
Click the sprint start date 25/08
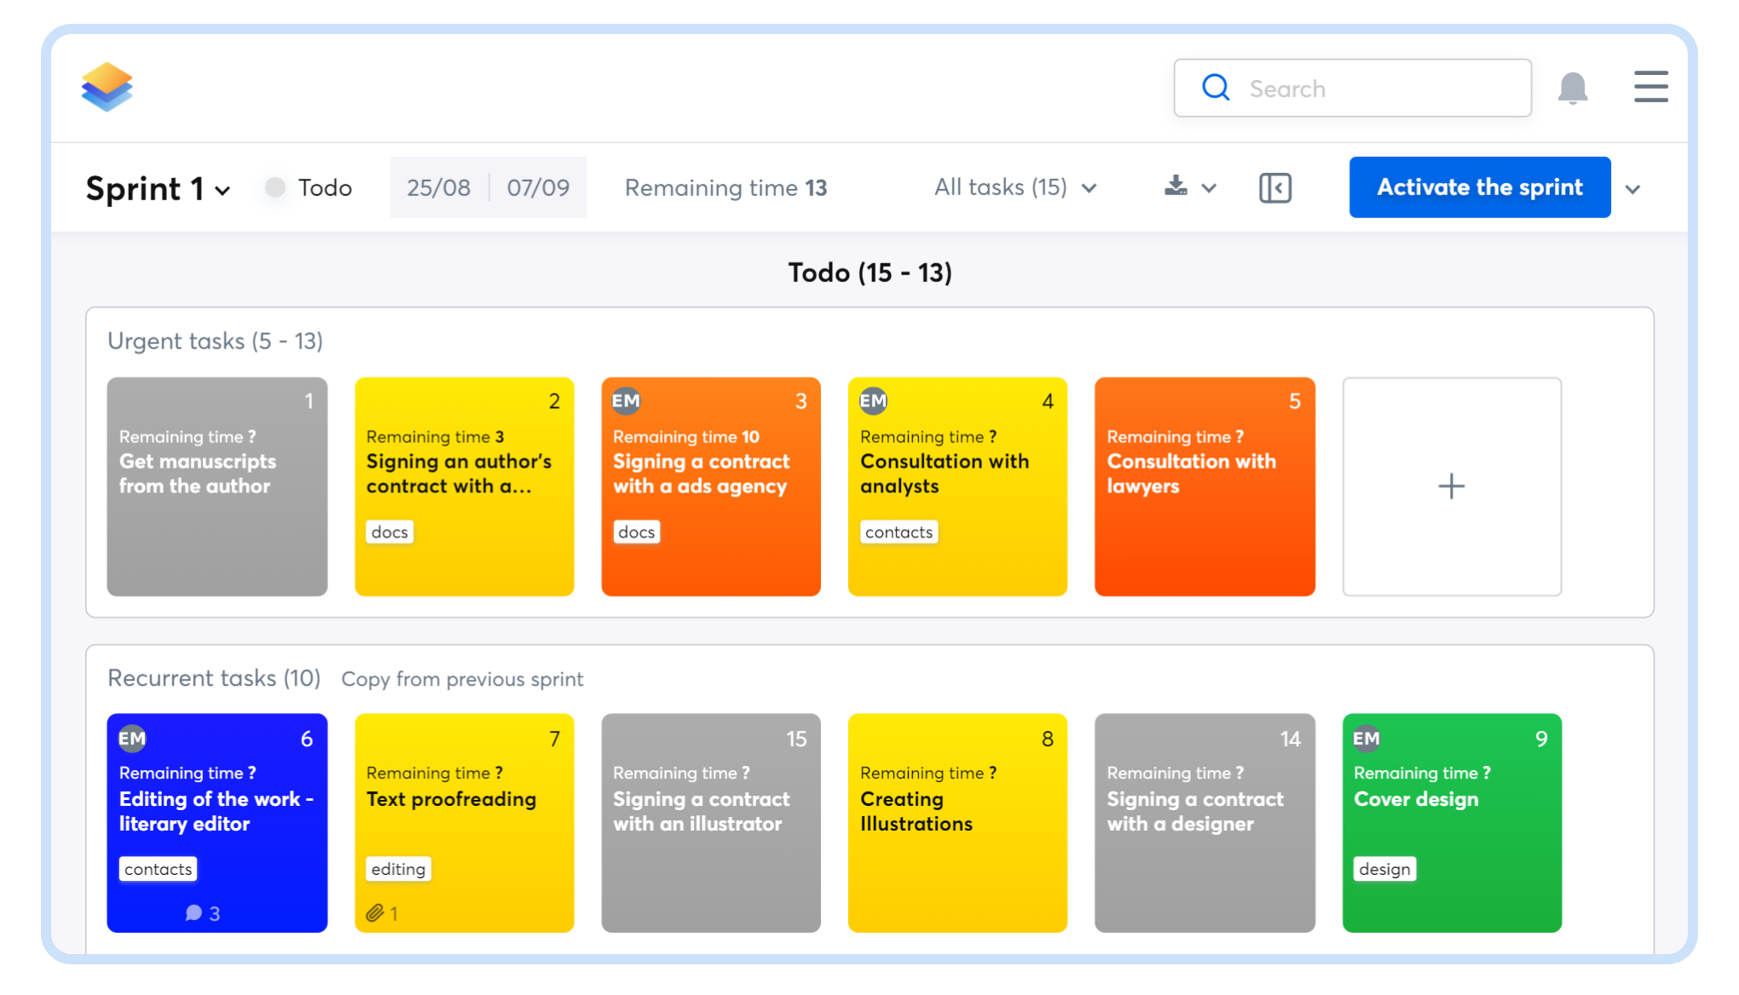[x=438, y=187]
